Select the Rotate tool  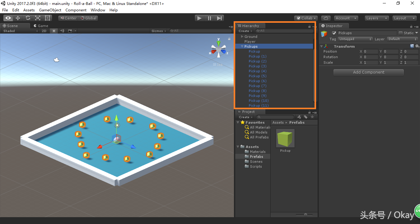tap(28, 18)
